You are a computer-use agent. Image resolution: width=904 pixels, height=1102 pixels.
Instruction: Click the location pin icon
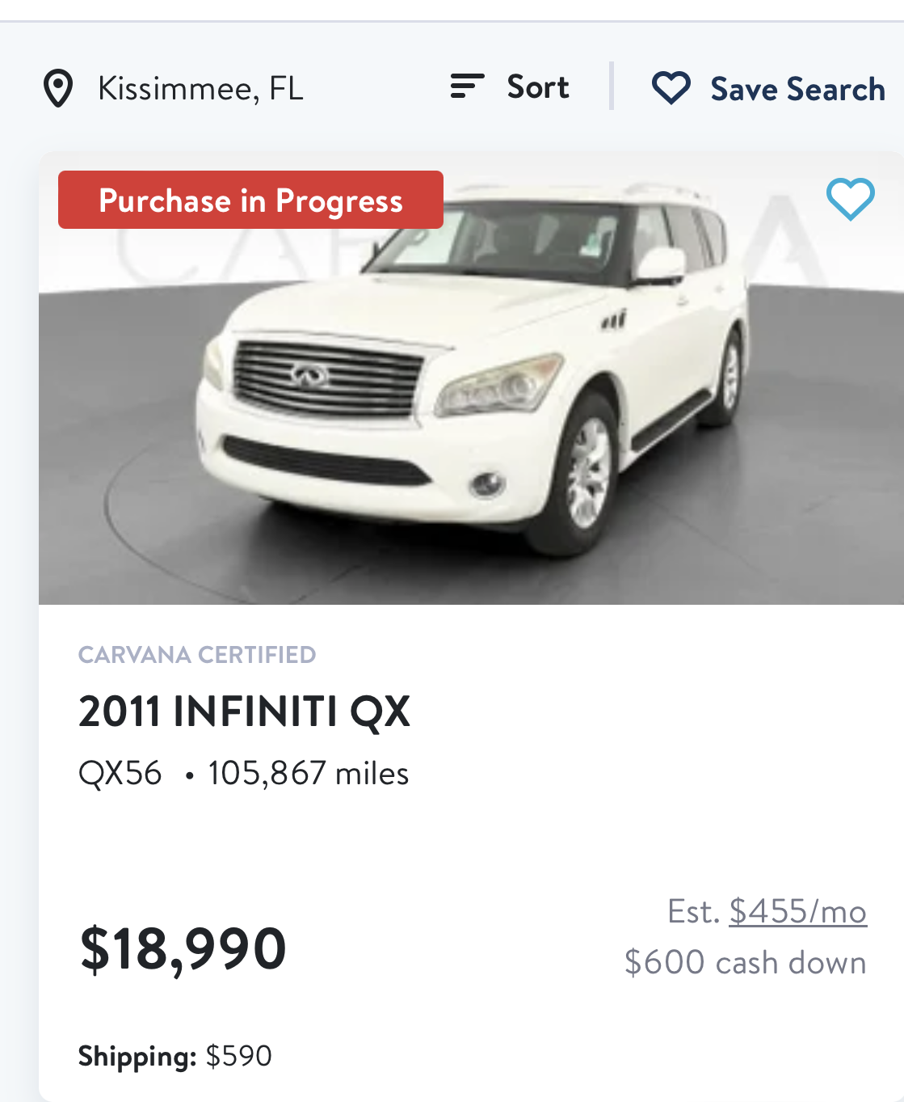(58, 88)
